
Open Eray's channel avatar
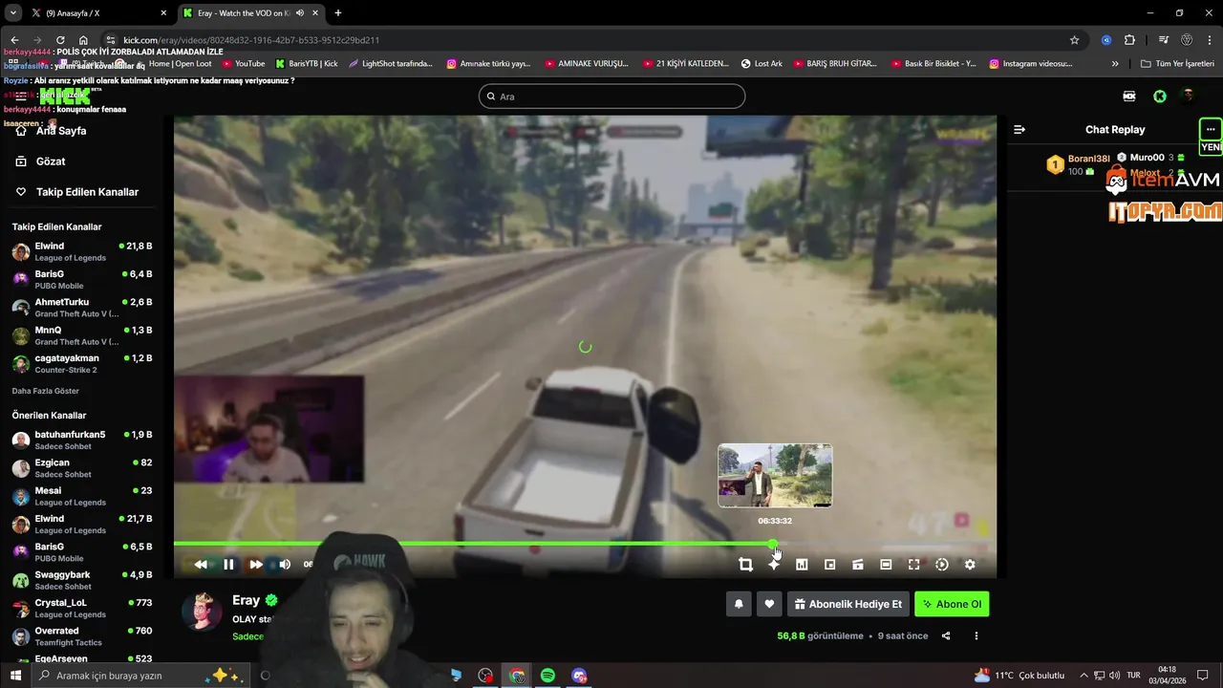(x=202, y=612)
